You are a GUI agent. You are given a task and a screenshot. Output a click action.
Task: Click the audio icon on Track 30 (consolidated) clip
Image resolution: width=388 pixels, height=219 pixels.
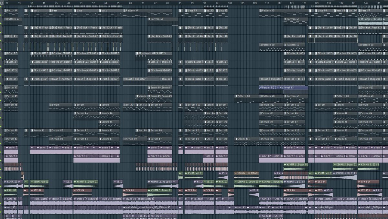[x=124, y=199]
